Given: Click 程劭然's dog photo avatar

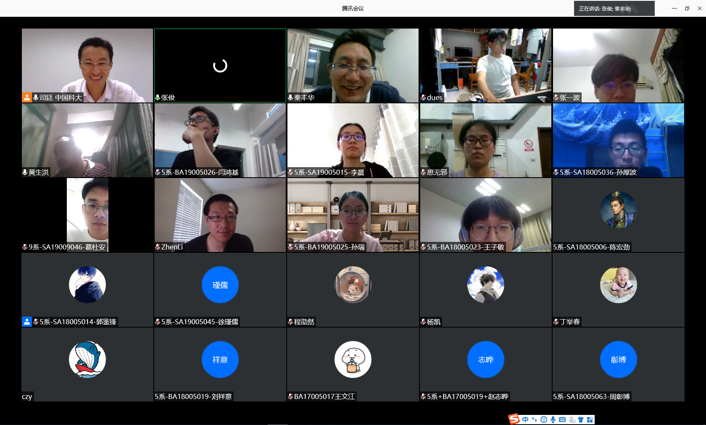Looking at the screenshot, I should click(x=353, y=285).
